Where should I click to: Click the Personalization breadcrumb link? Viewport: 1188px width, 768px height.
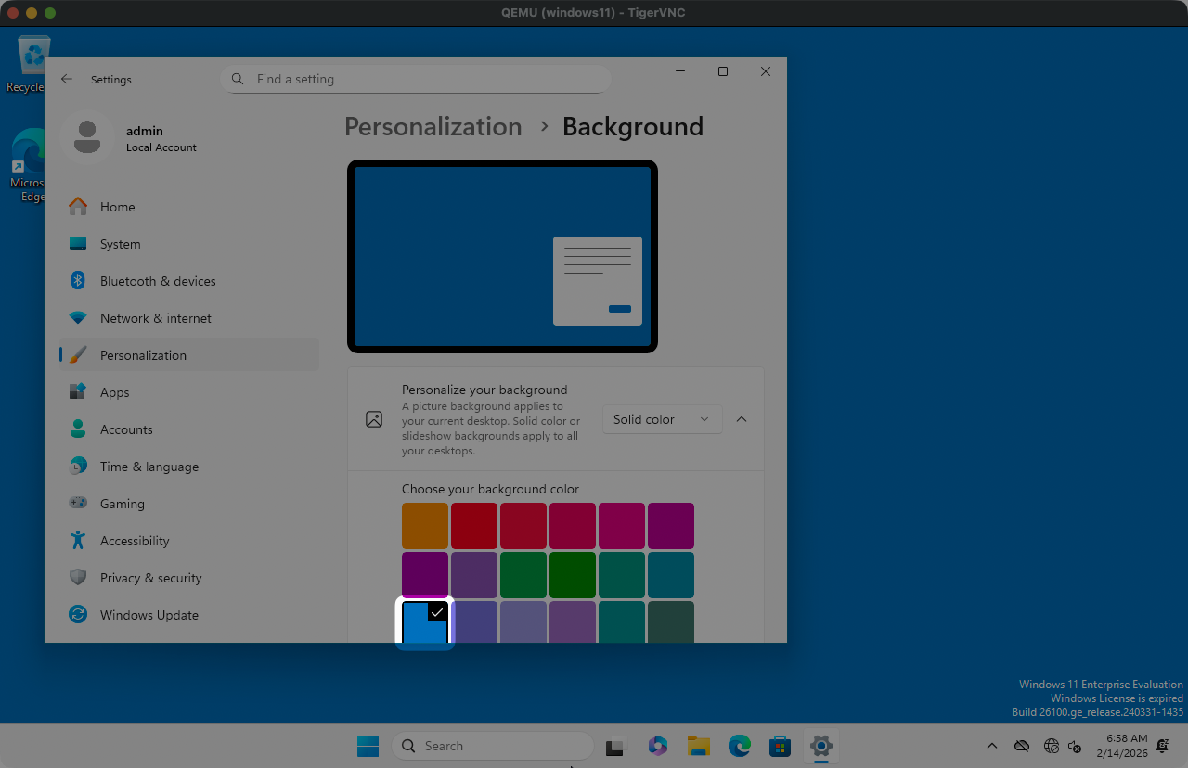click(x=433, y=127)
